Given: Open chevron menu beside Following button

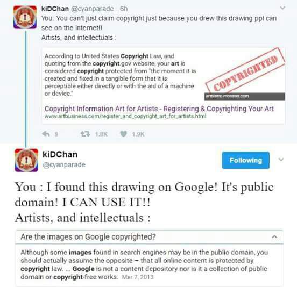Looking at the screenshot, I should click(x=281, y=160).
